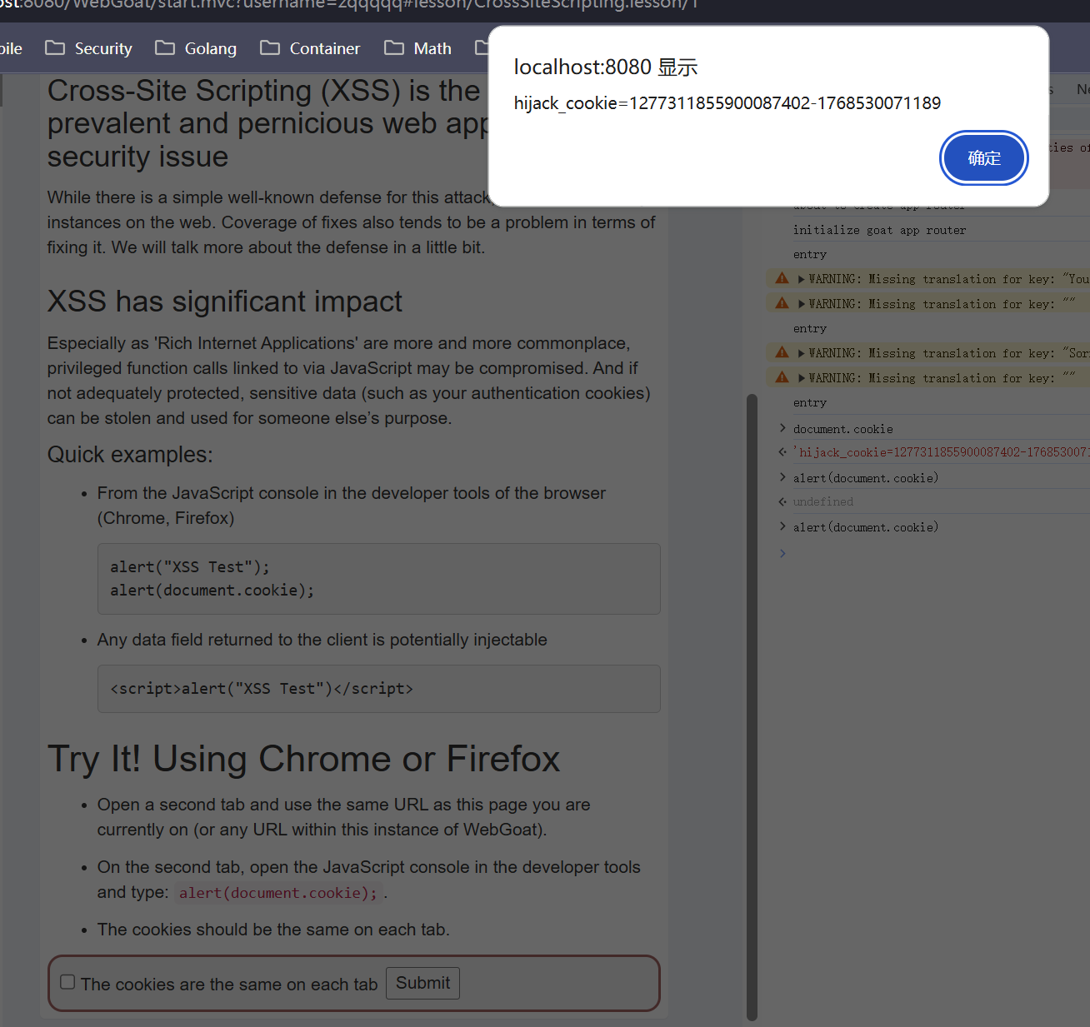1090x1027 pixels.
Task: Click the first warning triangle icon in console
Action: click(782, 278)
